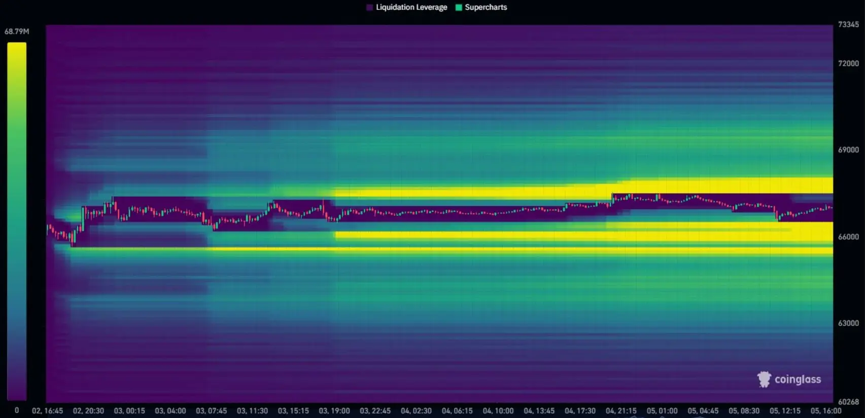Select the 05, 16:00 time axis label

(825, 411)
